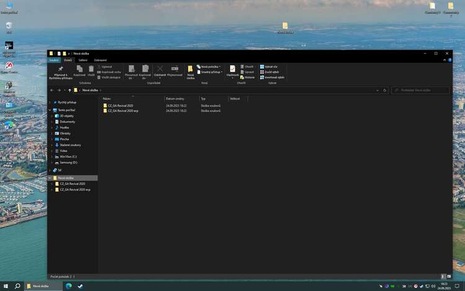
Task: Click Kopírovat cestu in the ribbon
Action: pyautogui.click(x=109, y=72)
